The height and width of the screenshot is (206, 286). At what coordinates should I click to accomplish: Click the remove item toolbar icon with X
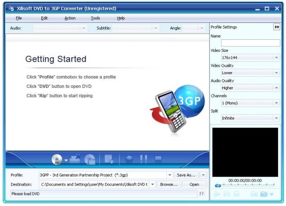pyautogui.click(x=75, y=159)
